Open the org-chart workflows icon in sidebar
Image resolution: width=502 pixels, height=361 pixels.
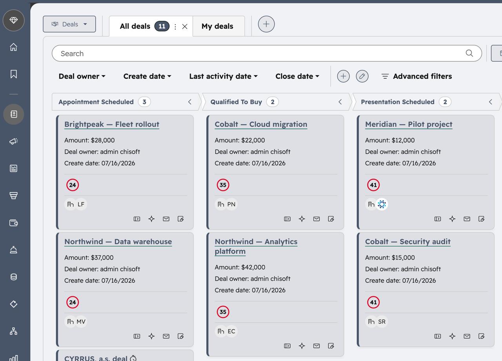14,331
